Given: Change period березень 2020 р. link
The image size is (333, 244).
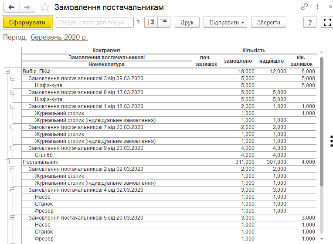Looking at the screenshot, I should pyautogui.click(x=59, y=37).
